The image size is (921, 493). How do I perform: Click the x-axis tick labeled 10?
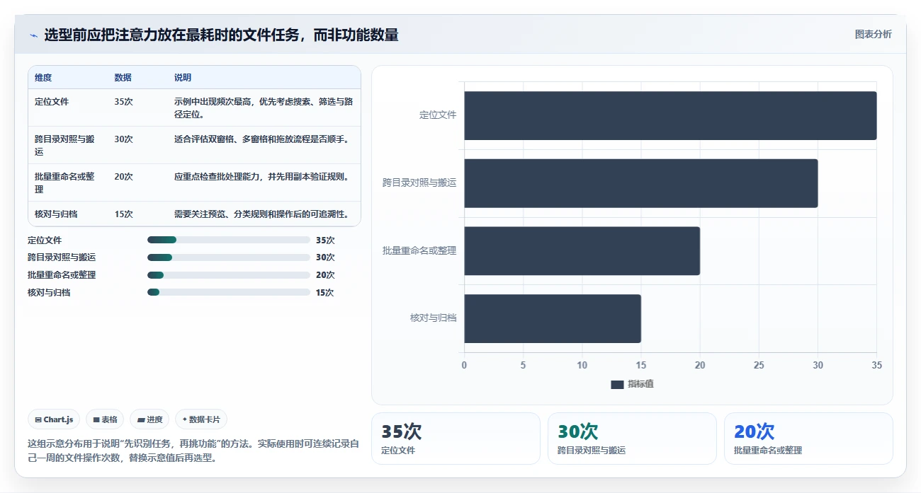tap(582, 365)
